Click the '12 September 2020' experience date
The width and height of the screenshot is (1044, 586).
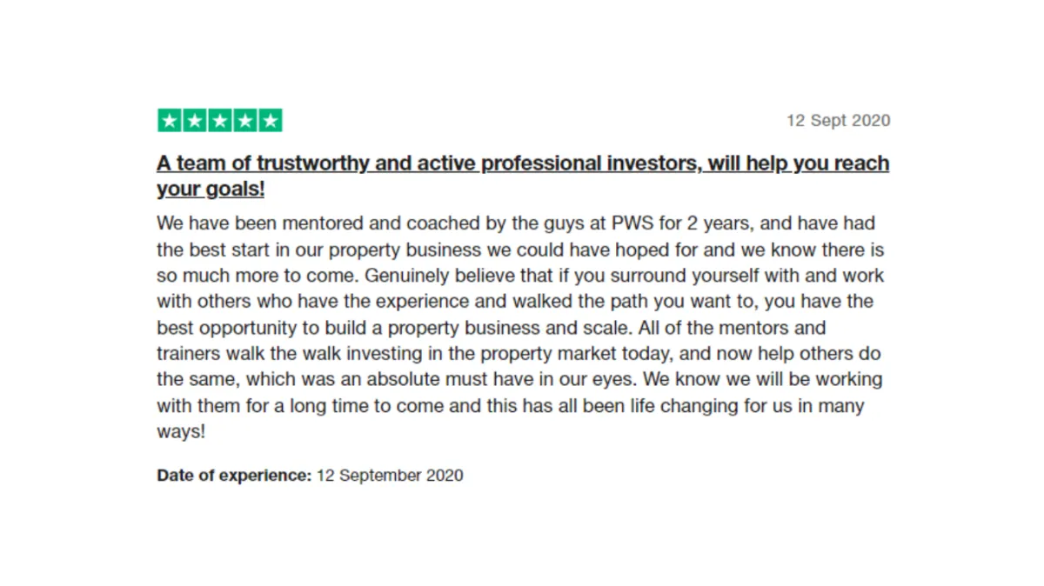390,476
